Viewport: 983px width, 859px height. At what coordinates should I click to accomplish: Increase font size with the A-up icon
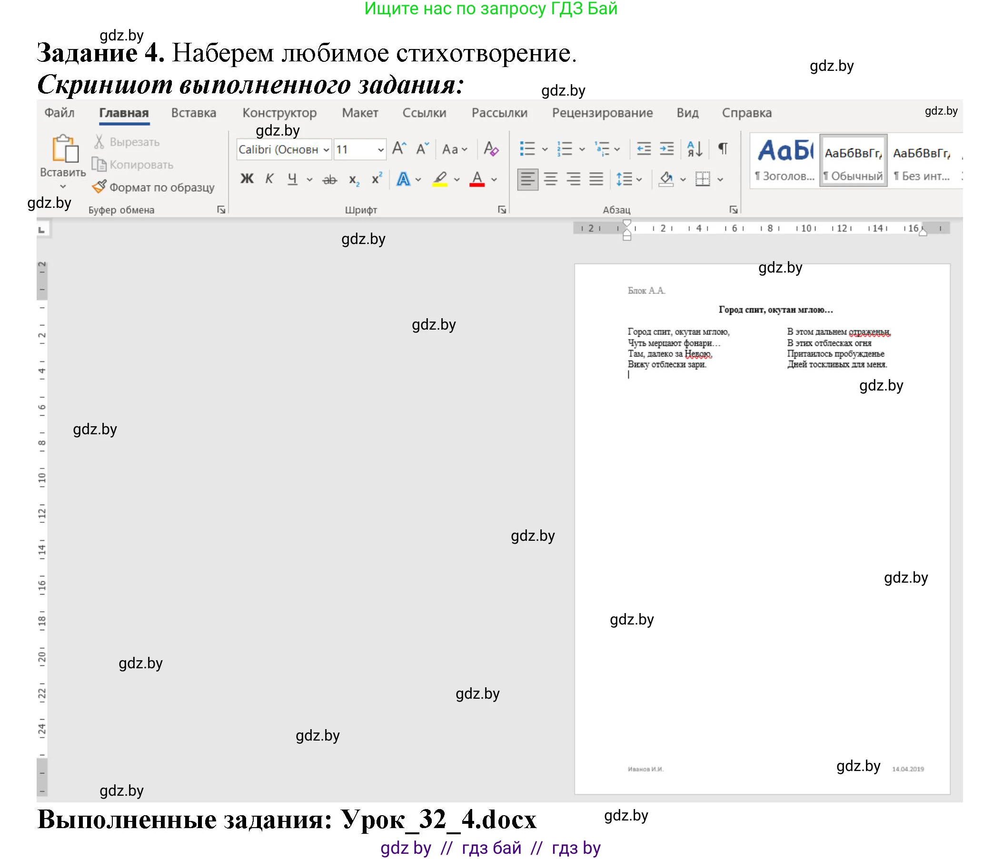click(399, 149)
